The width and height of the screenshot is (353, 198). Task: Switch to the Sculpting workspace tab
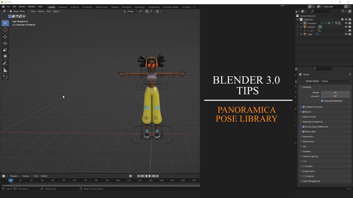[74, 7]
